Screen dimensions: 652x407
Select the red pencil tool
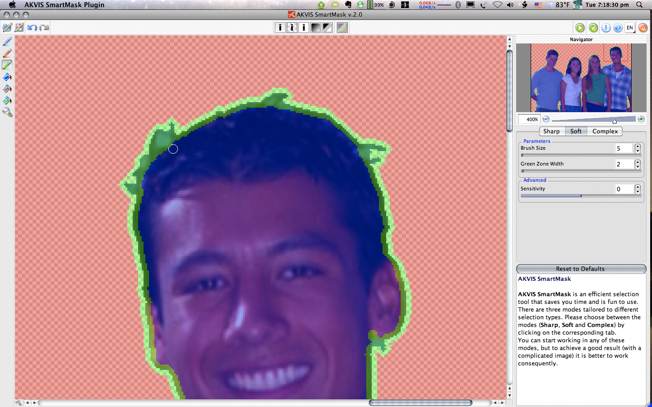pos(7,53)
